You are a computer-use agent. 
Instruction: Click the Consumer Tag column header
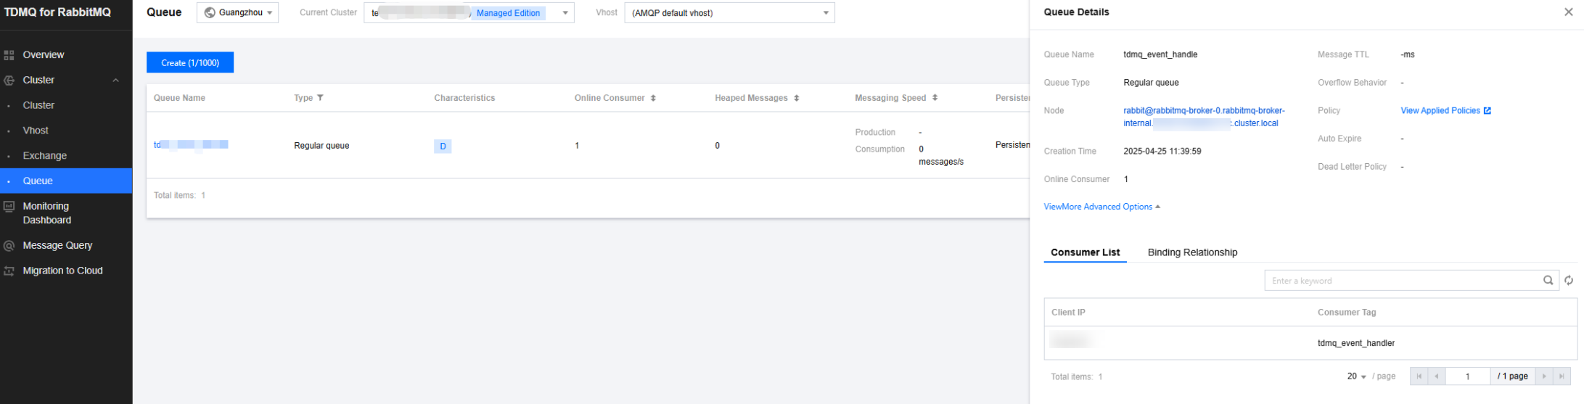1347,313
